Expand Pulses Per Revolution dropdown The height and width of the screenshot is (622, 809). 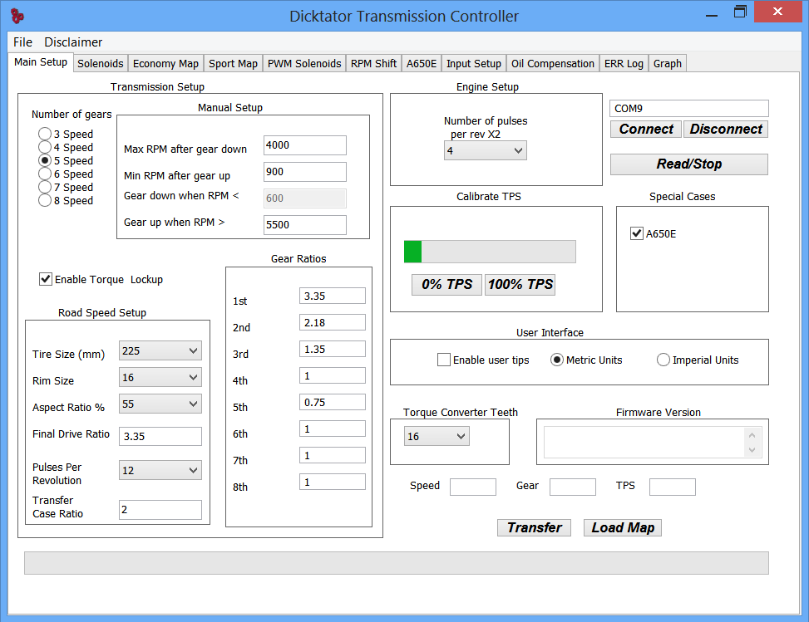160,471
